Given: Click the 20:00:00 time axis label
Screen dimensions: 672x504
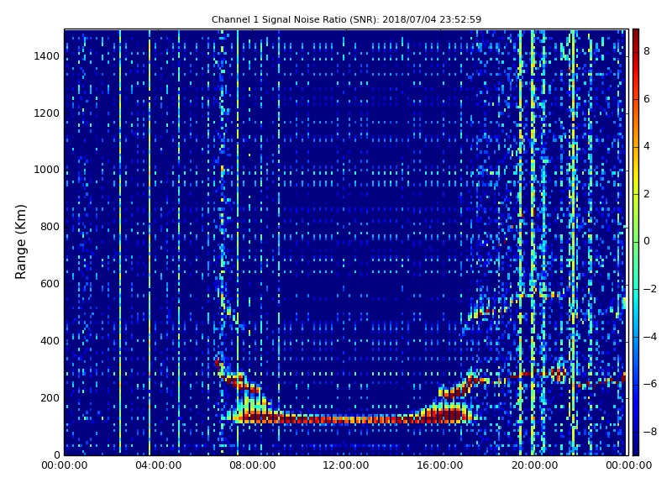Looking at the screenshot, I should pos(534,465).
